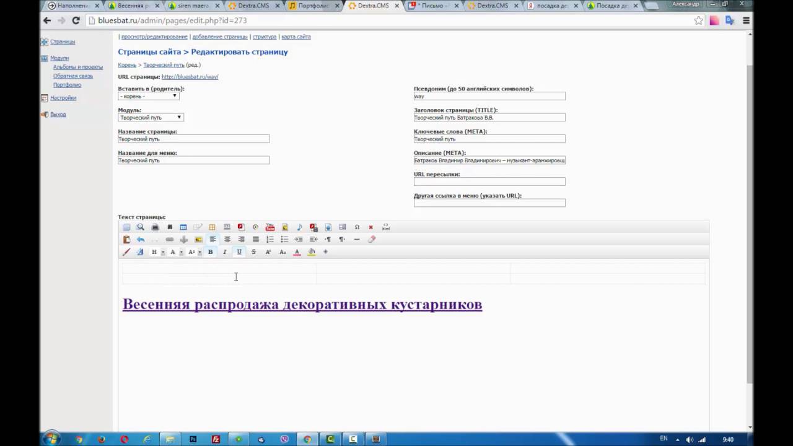Click the print icon in editor toolbar
Screen dimensions: 793x446
click(x=155, y=227)
